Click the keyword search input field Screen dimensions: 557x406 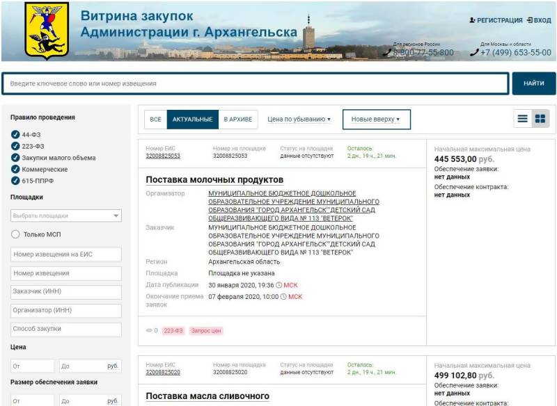[255, 83]
